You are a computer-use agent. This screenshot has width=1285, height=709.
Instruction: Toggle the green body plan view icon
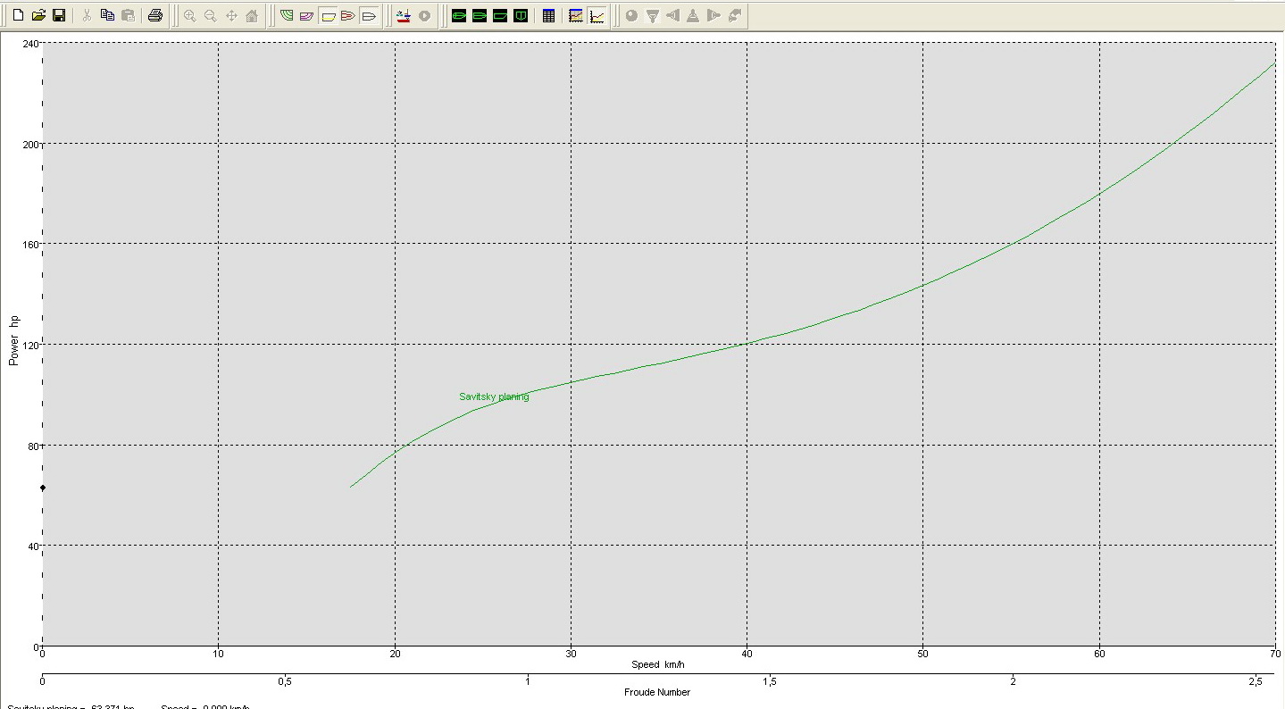point(287,15)
